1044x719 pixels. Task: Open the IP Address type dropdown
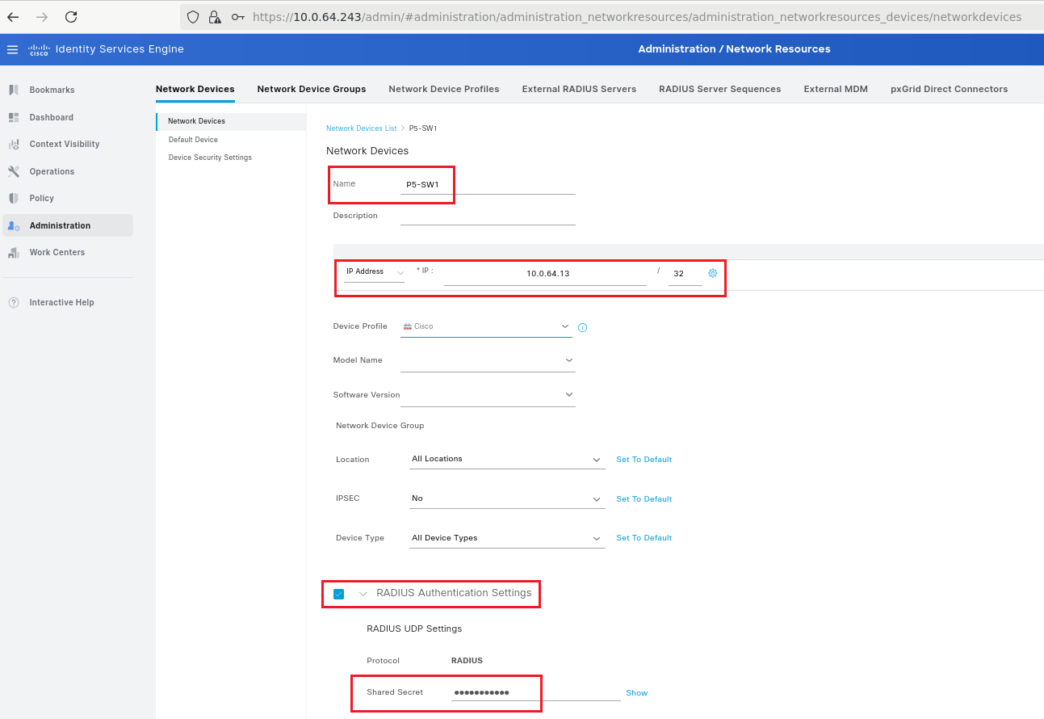[x=375, y=272]
